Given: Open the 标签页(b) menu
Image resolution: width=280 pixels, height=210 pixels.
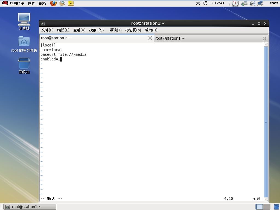Looking at the screenshot, I should pos(133,30).
